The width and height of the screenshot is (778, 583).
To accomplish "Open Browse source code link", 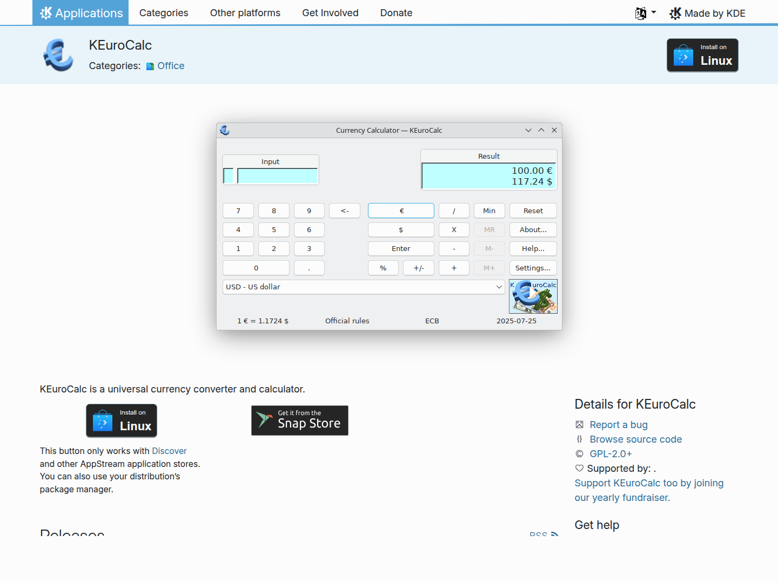I will pos(636,439).
